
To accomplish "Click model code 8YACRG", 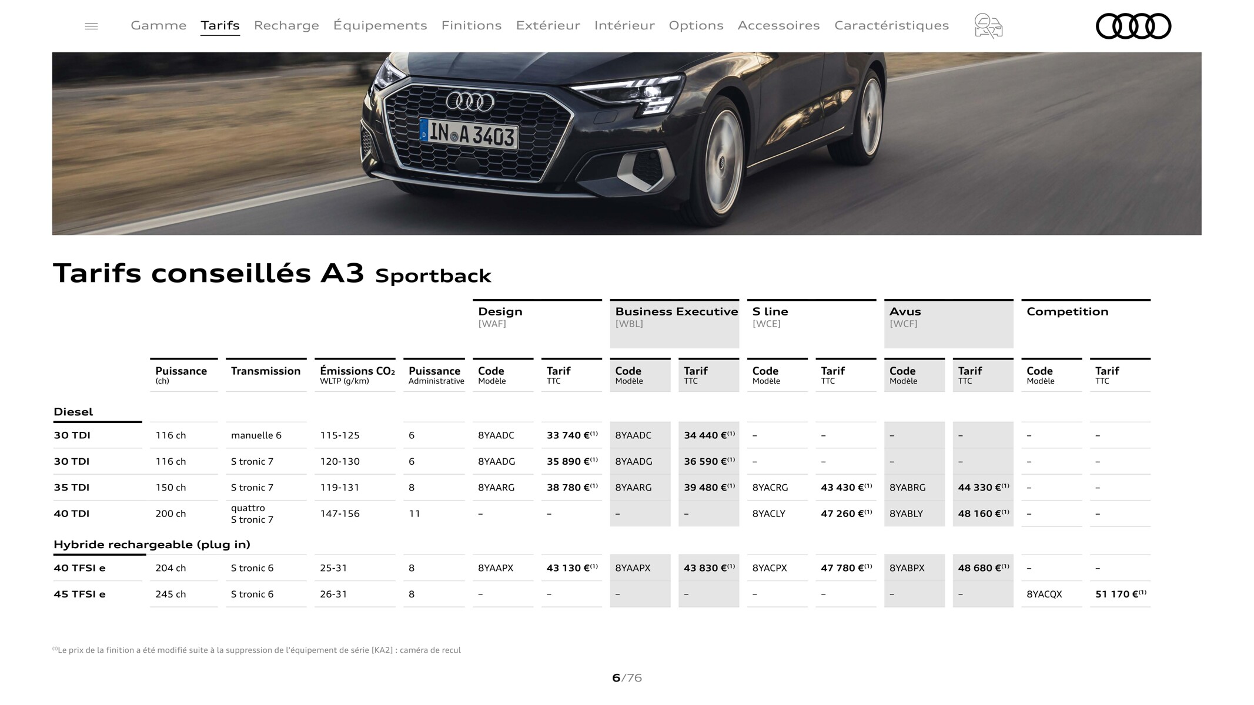I will [x=770, y=488].
